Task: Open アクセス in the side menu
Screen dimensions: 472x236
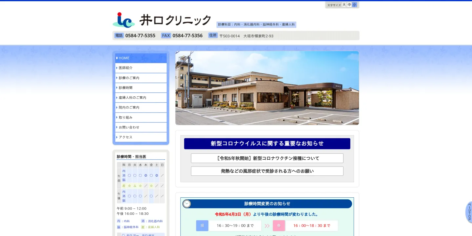Action: [141, 137]
